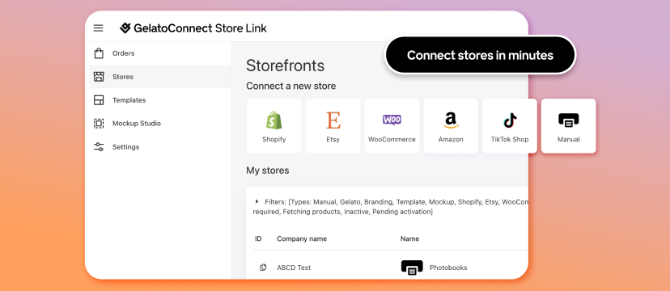
Task: Click the Templates layout icon
Action: pyautogui.click(x=99, y=100)
